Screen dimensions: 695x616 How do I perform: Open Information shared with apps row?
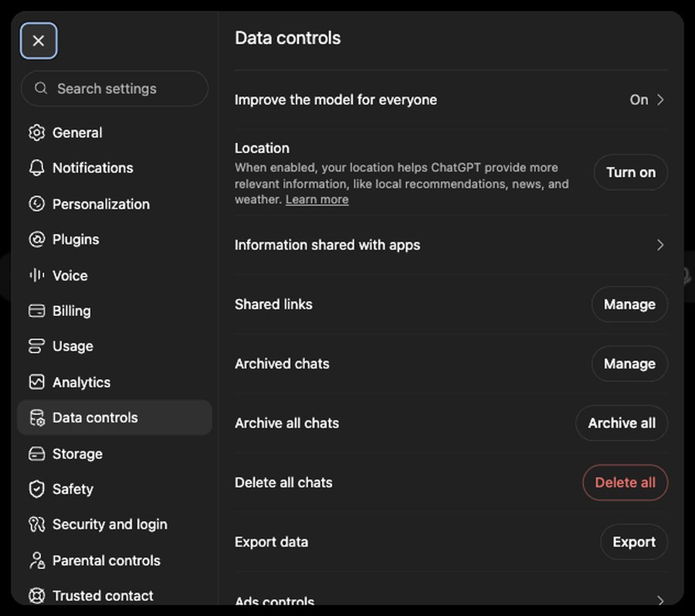451,245
